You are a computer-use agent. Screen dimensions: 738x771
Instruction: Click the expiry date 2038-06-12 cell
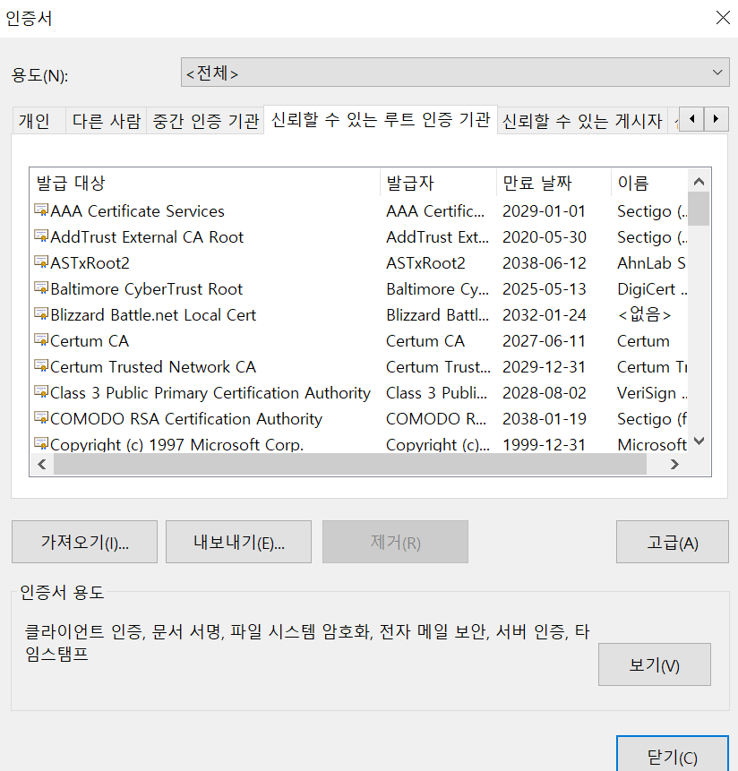point(545,263)
